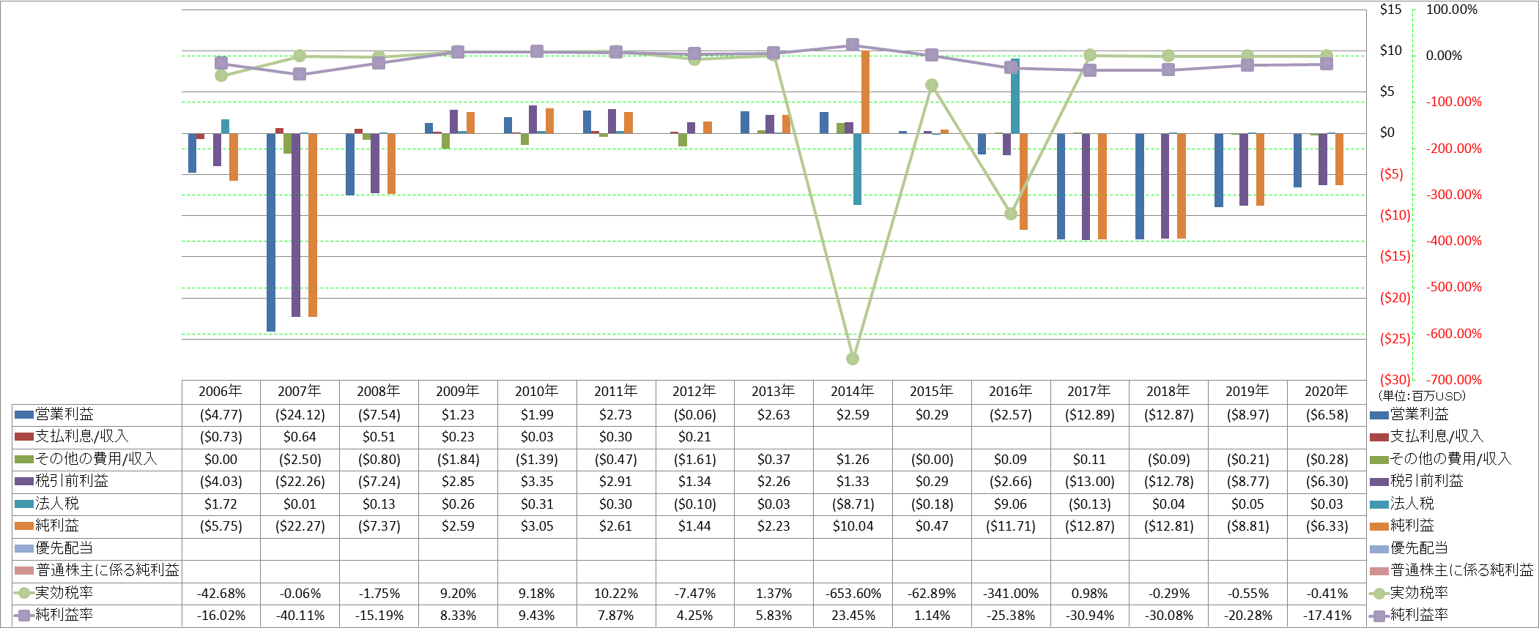Click the 2014年 純利益 orange bar
The width and height of the screenshot is (1539, 628).
click(x=866, y=92)
